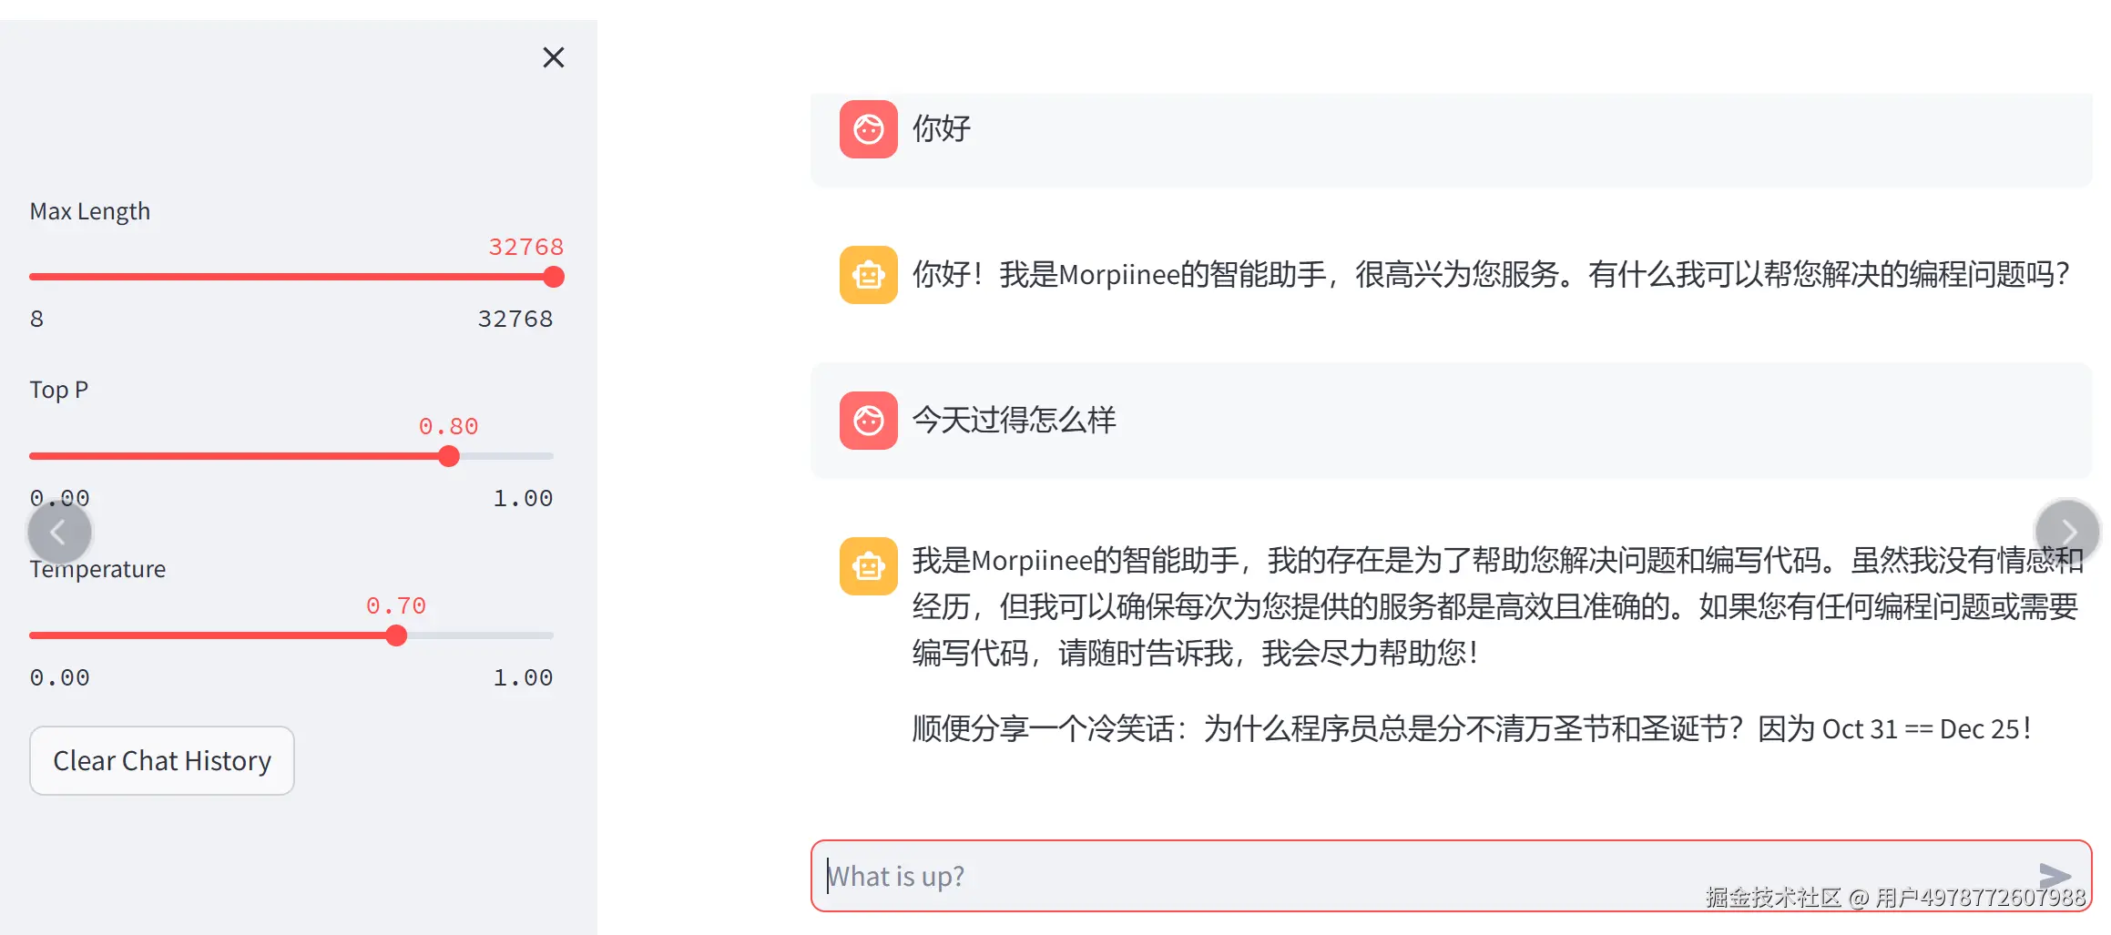Clear Chat History
Image resolution: width=2111 pixels, height=935 pixels.
coord(162,760)
